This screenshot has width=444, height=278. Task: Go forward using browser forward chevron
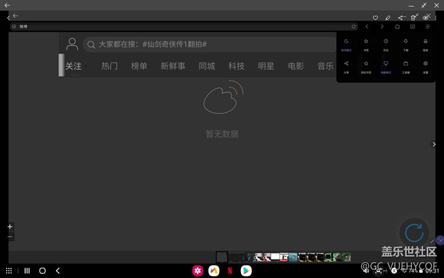[x=383, y=27]
